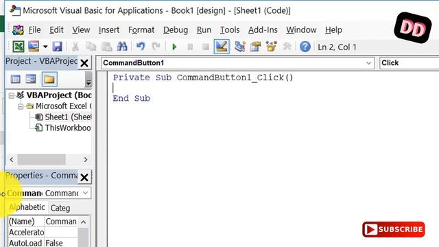Screen dimensions: 439x247
Task: Open the Insert UserForm dropdown arrow
Action: click(x=45, y=47)
